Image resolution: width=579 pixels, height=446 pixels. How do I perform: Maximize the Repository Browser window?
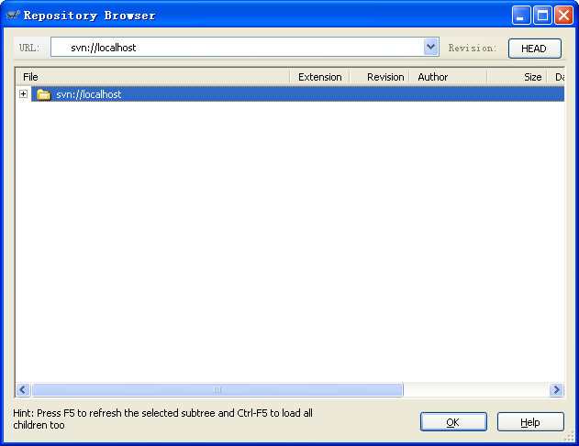pos(542,16)
